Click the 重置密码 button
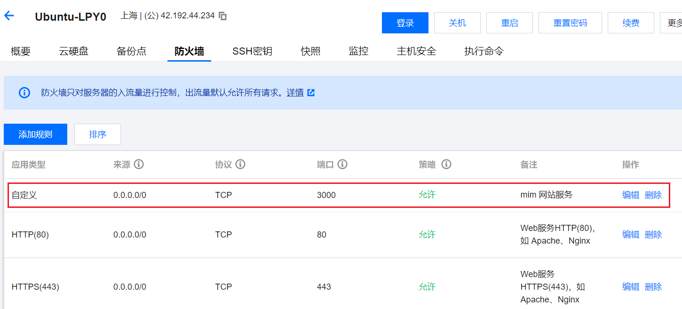682x309 pixels. (x=570, y=23)
